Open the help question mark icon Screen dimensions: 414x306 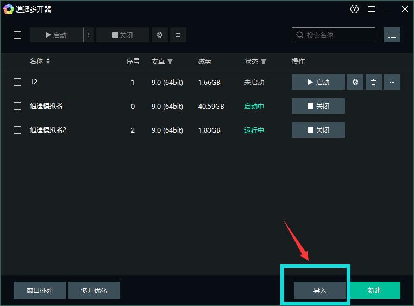pyautogui.click(x=354, y=9)
